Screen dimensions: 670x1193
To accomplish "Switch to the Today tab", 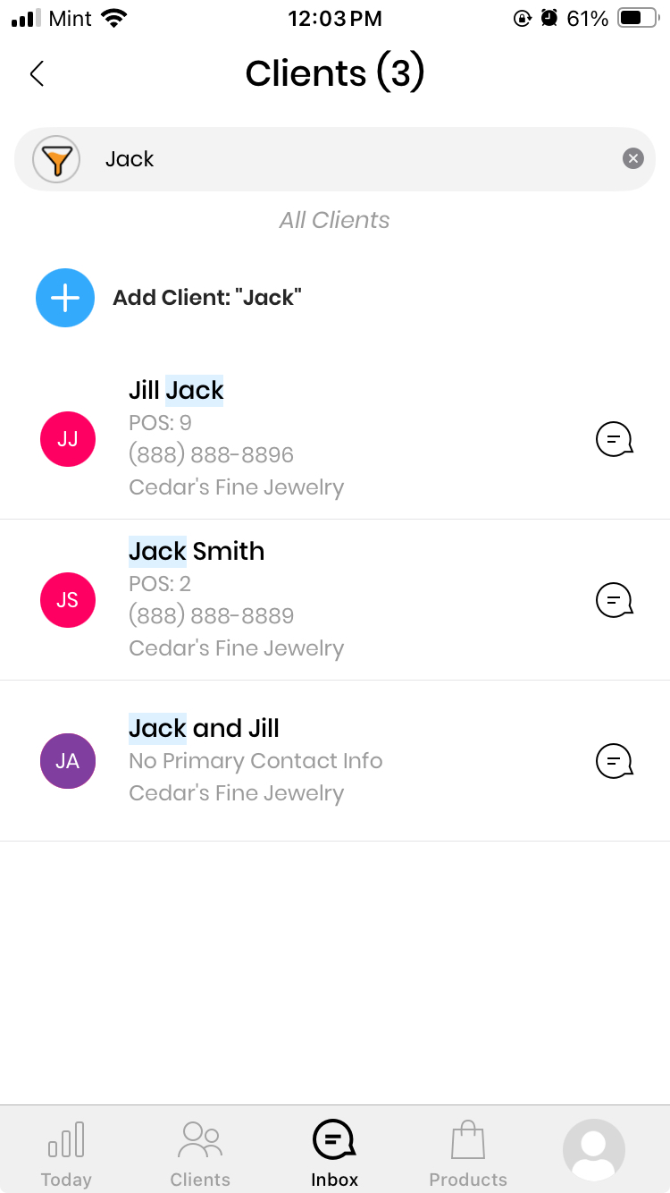I will point(66,1154).
